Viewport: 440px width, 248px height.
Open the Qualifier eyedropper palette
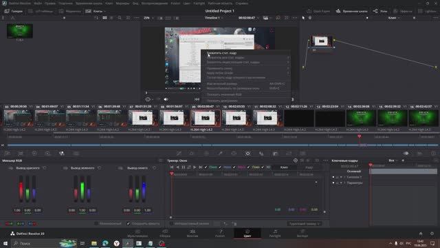tap(220, 153)
